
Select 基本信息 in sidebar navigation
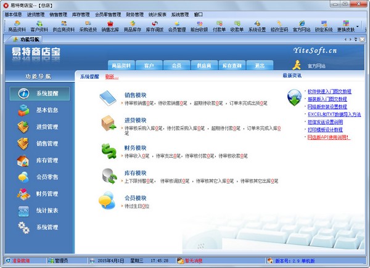coord(39,110)
